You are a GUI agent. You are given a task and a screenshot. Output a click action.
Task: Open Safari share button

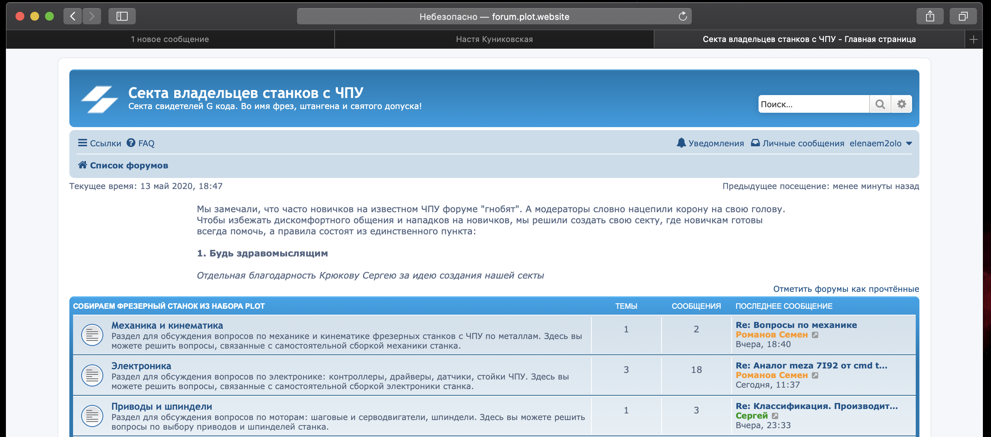[929, 17]
